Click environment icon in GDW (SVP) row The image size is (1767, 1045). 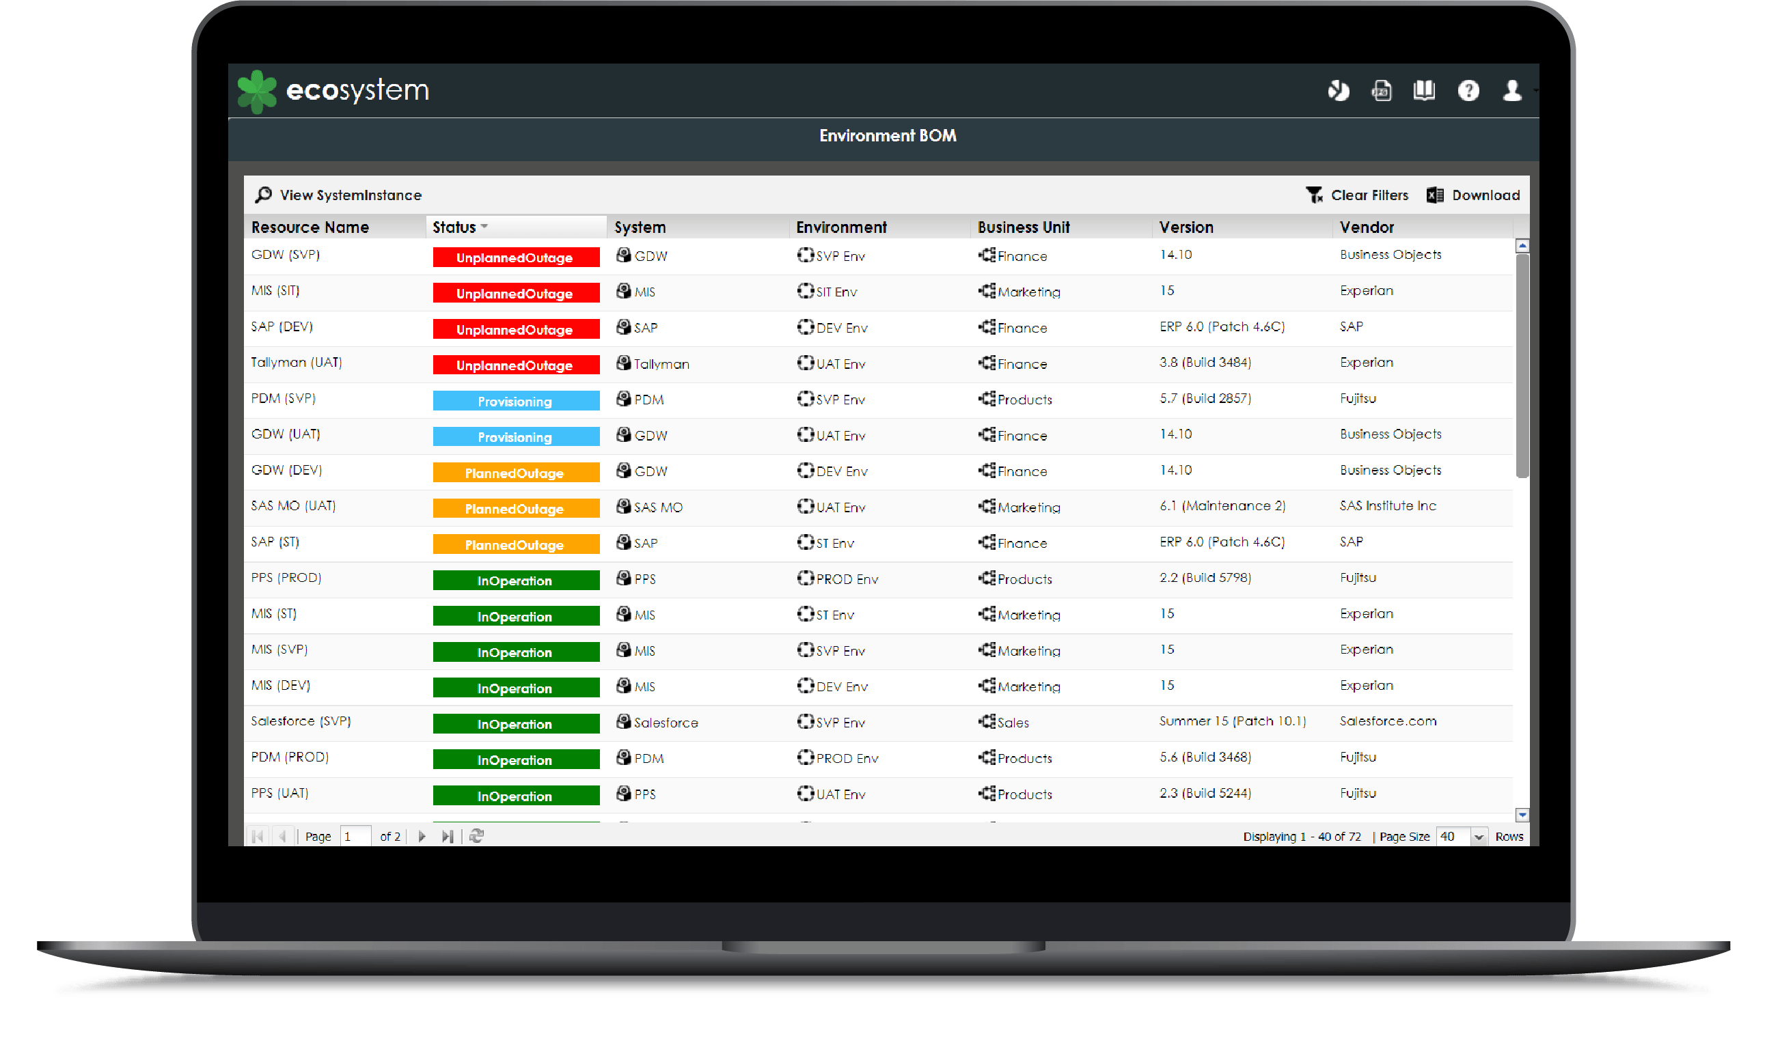point(805,255)
